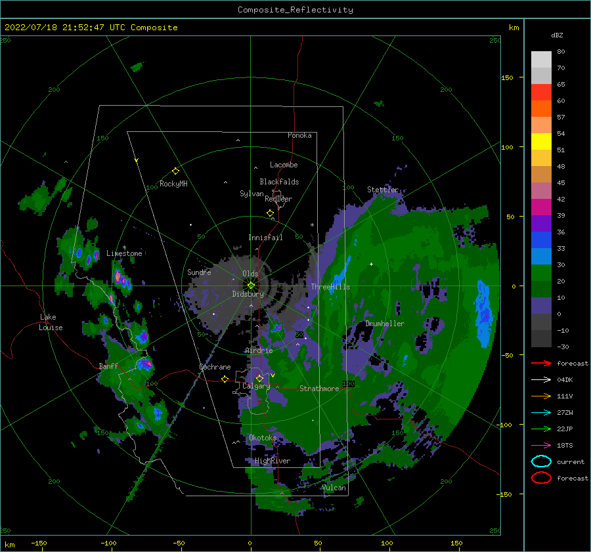Click the Ponoka city label

(299, 135)
